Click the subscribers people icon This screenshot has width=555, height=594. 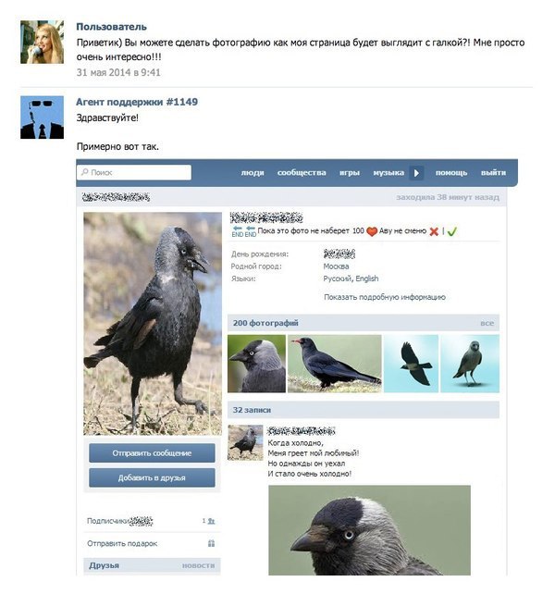pyautogui.click(x=211, y=521)
